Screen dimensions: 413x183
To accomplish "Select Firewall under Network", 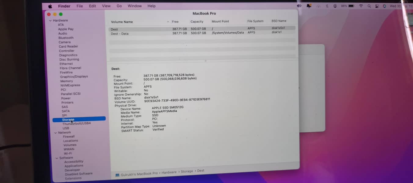I will coord(69,137).
